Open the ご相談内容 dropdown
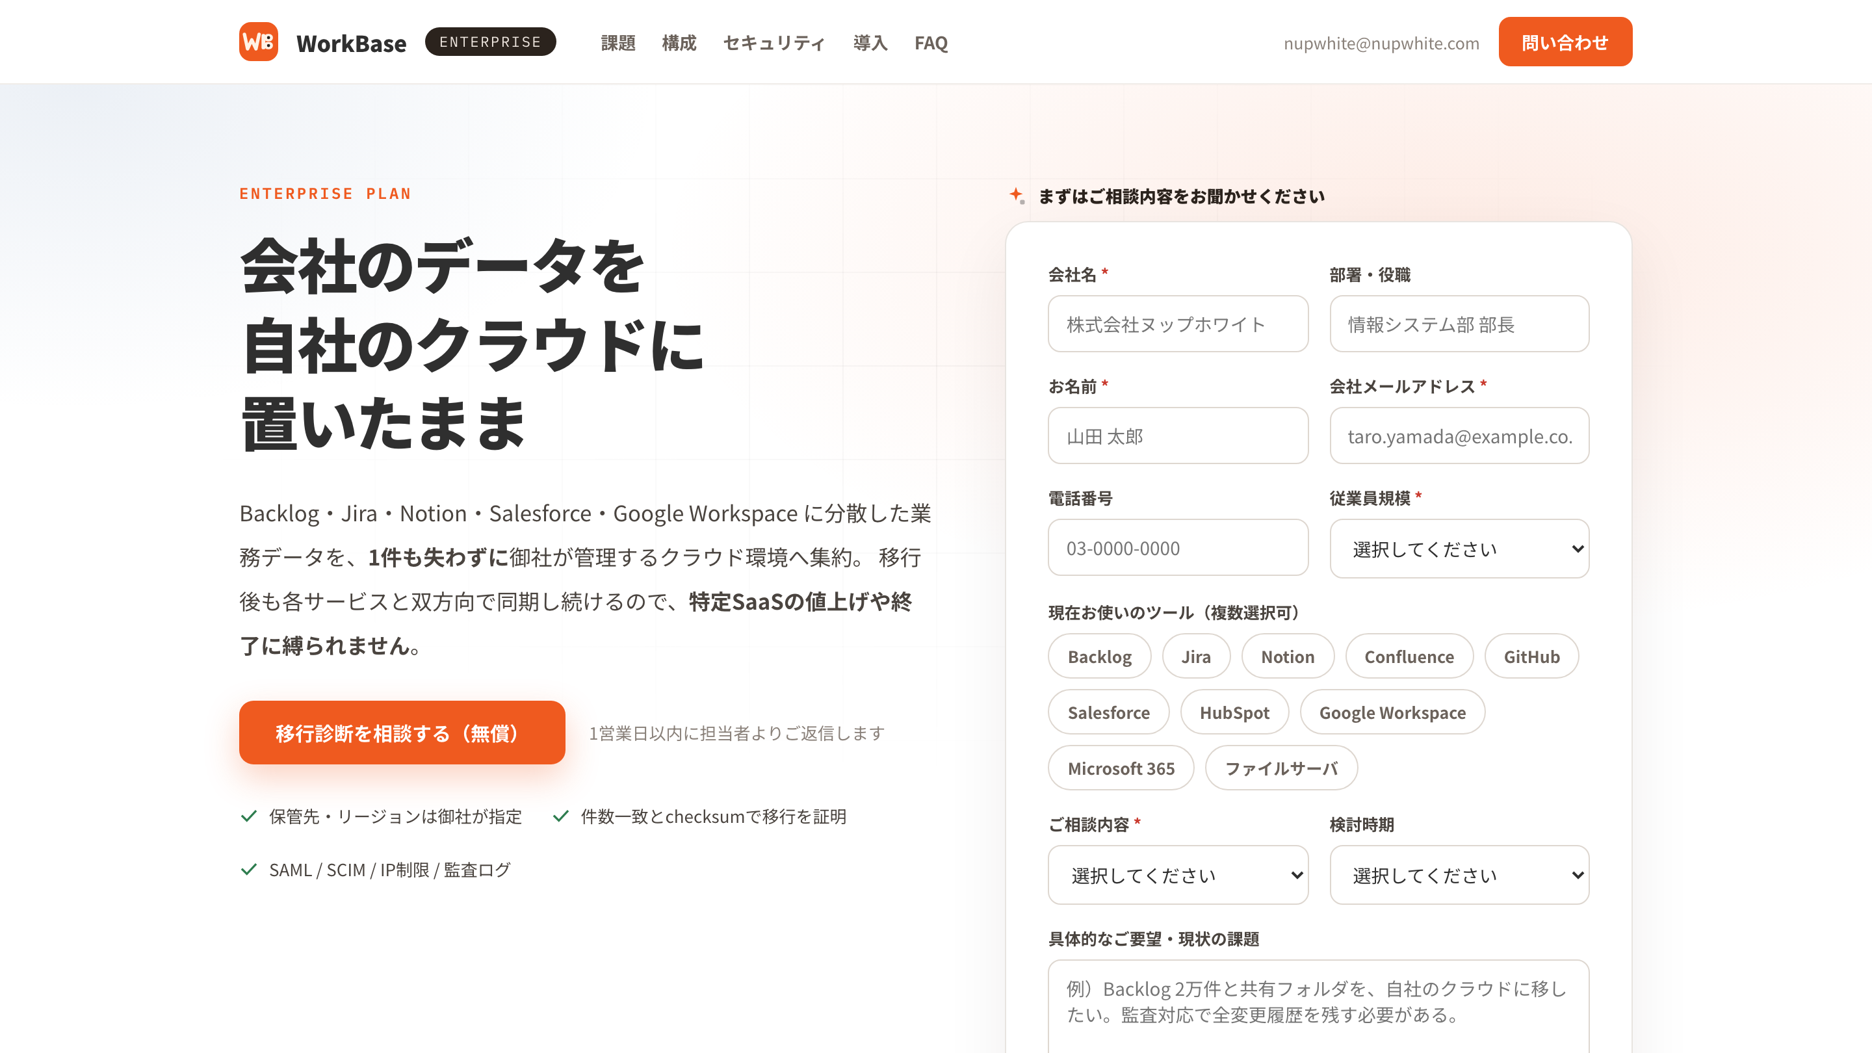The width and height of the screenshot is (1872, 1053). point(1177,874)
